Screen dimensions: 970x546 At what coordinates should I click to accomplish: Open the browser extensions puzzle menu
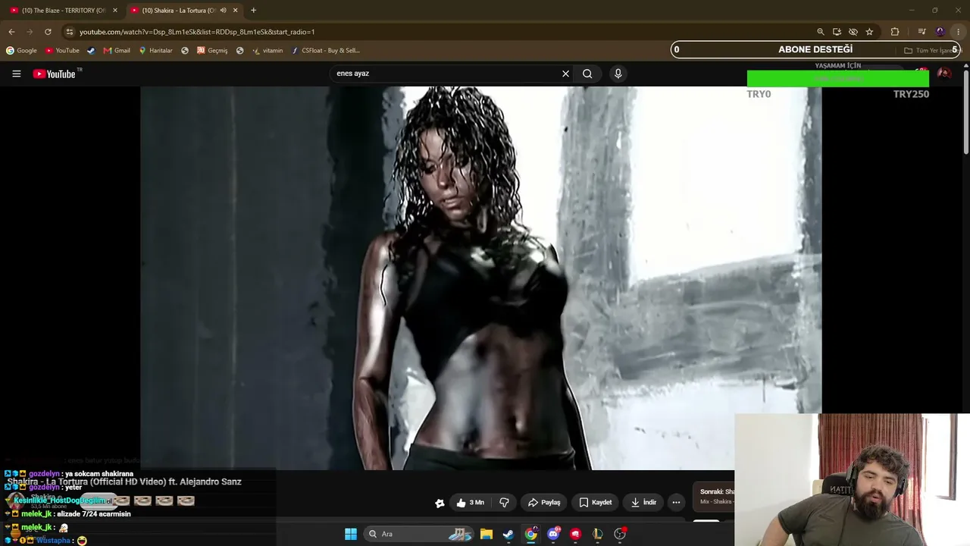(x=895, y=32)
